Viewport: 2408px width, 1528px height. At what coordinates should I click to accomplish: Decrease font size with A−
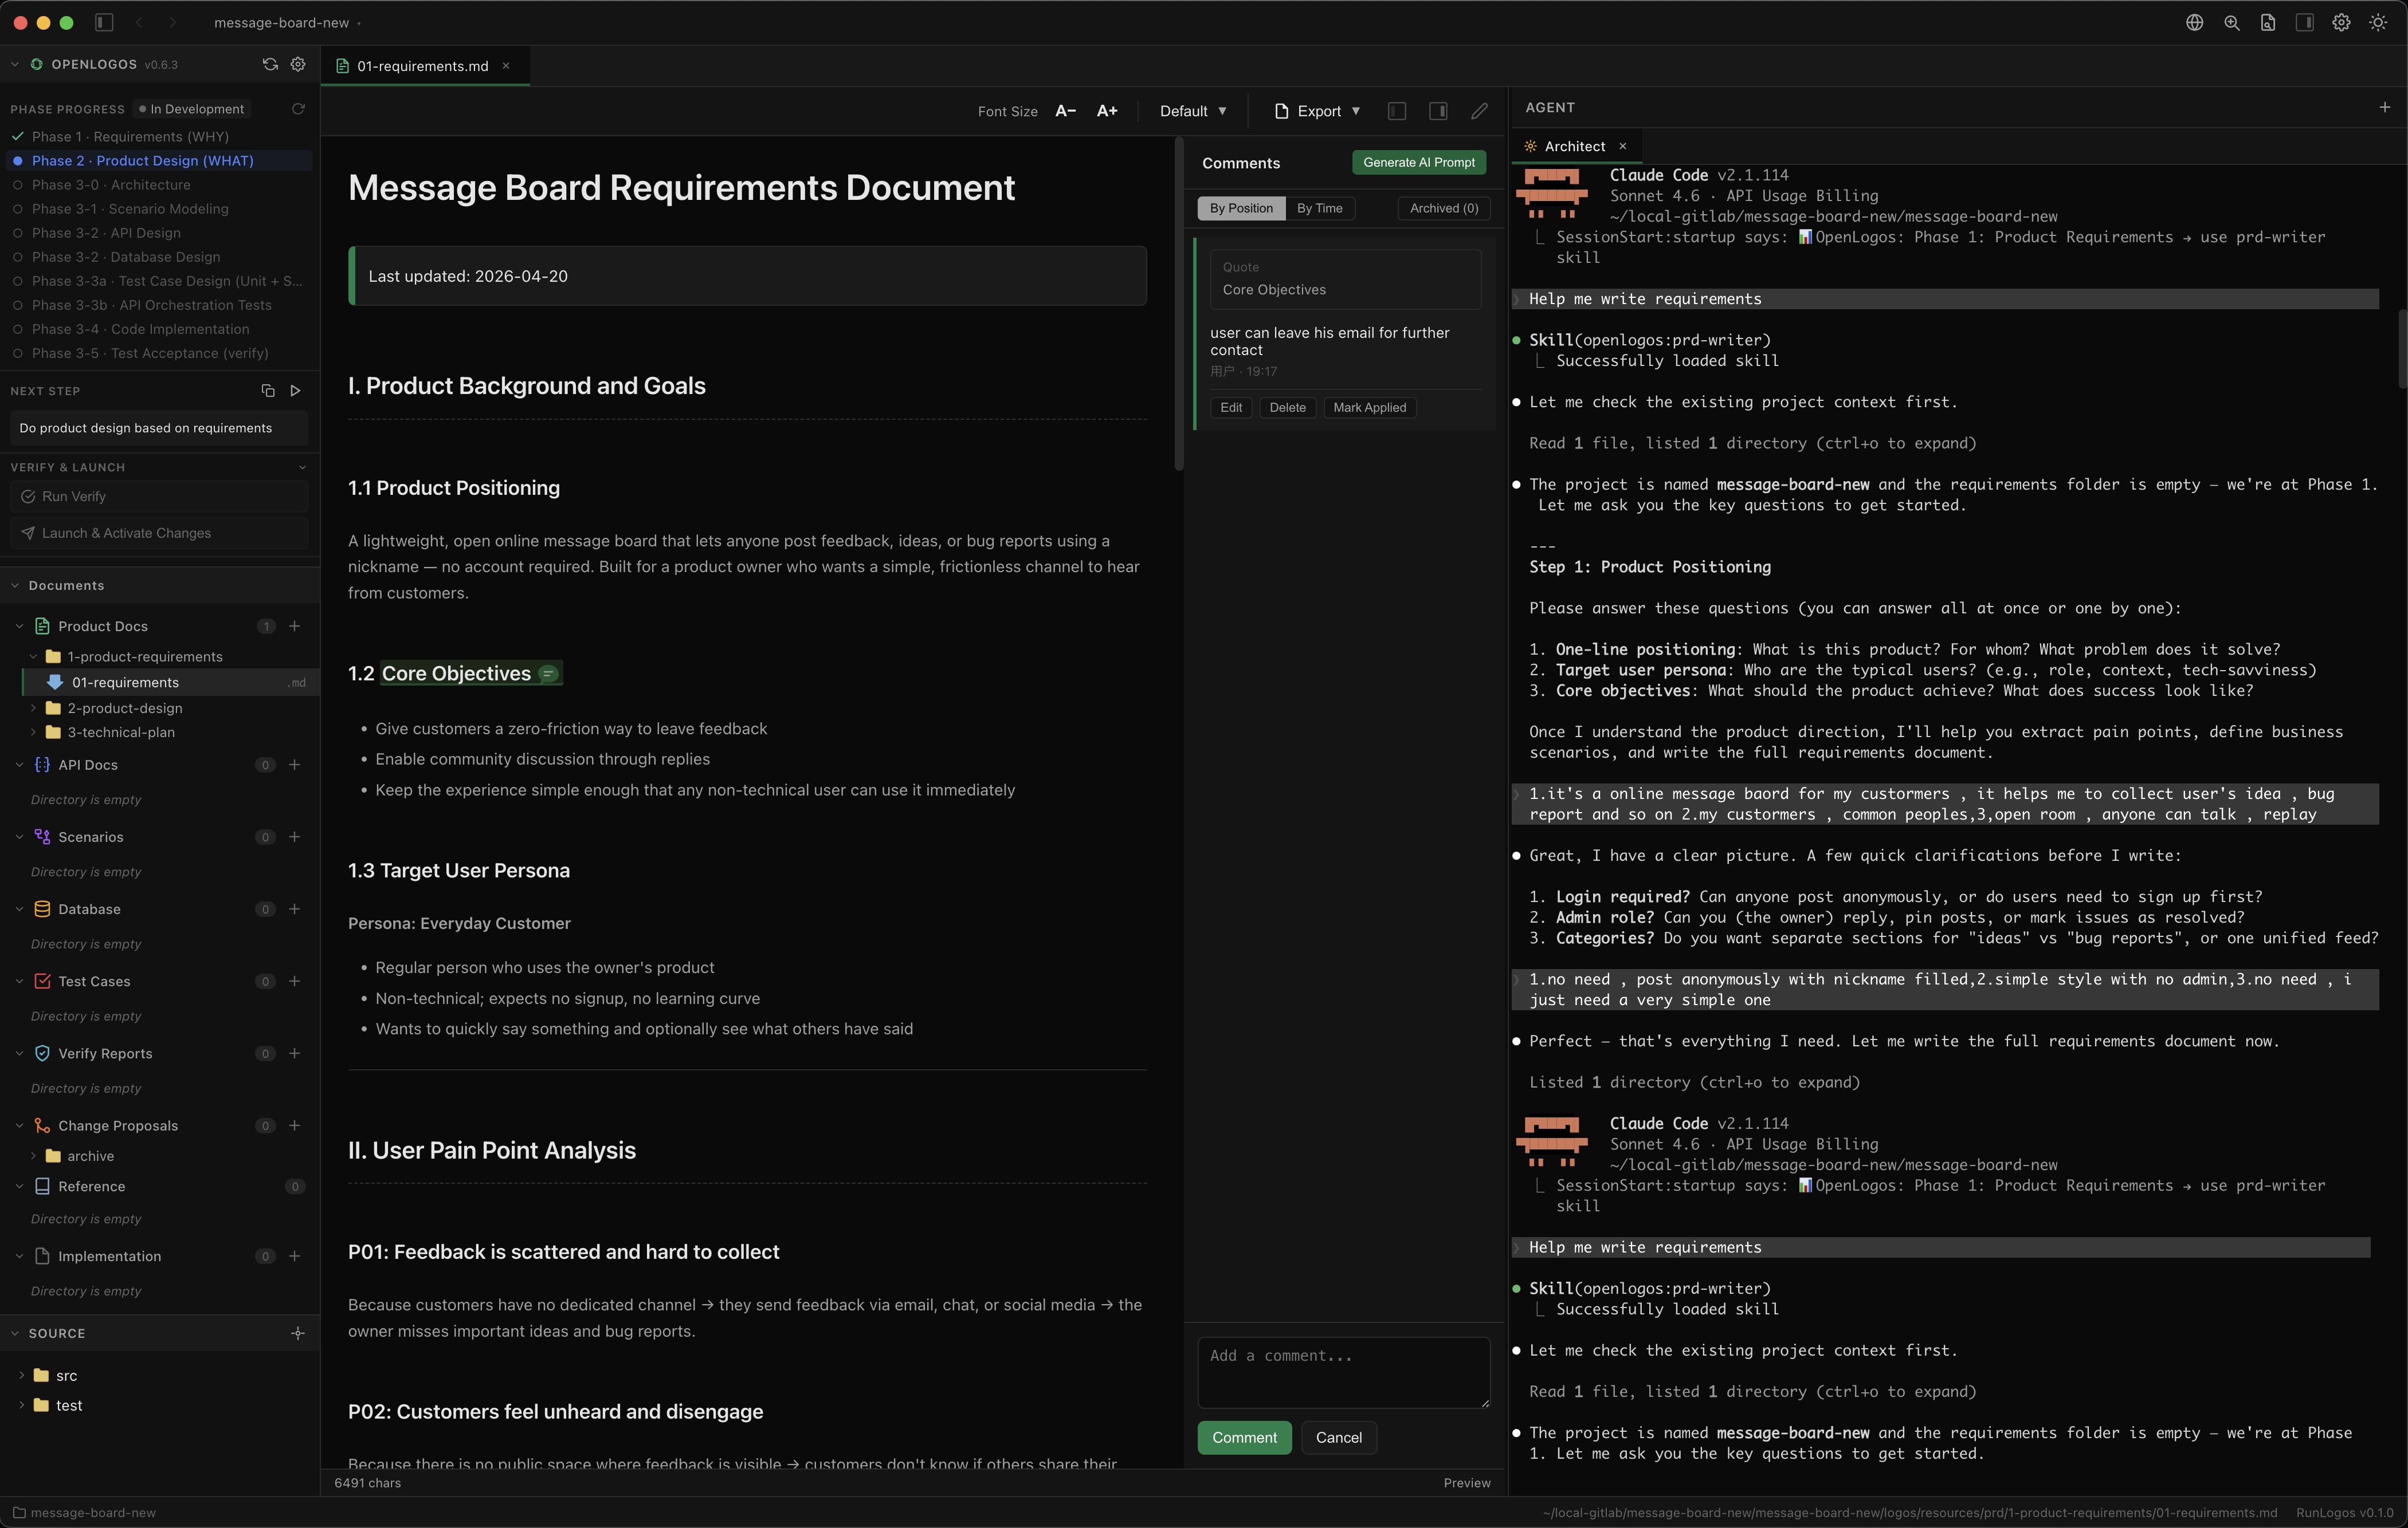click(1066, 111)
